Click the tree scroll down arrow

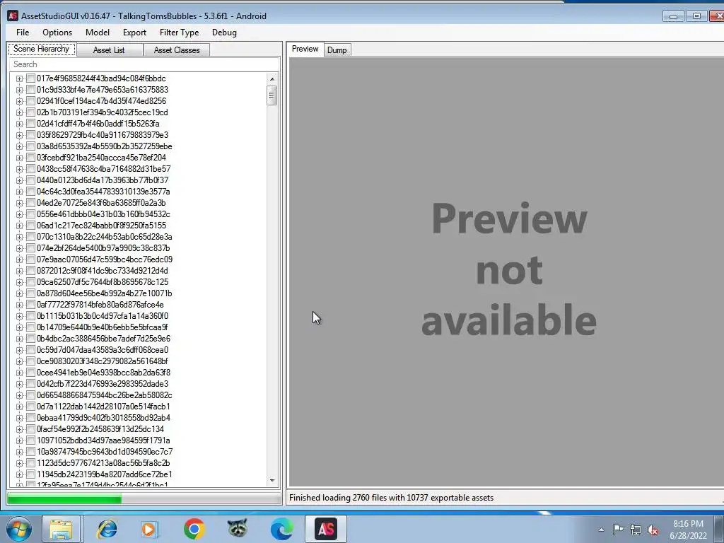point(271,481)
